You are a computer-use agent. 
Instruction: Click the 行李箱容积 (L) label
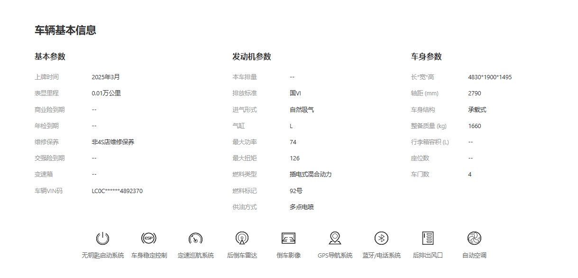click(430, 142)
